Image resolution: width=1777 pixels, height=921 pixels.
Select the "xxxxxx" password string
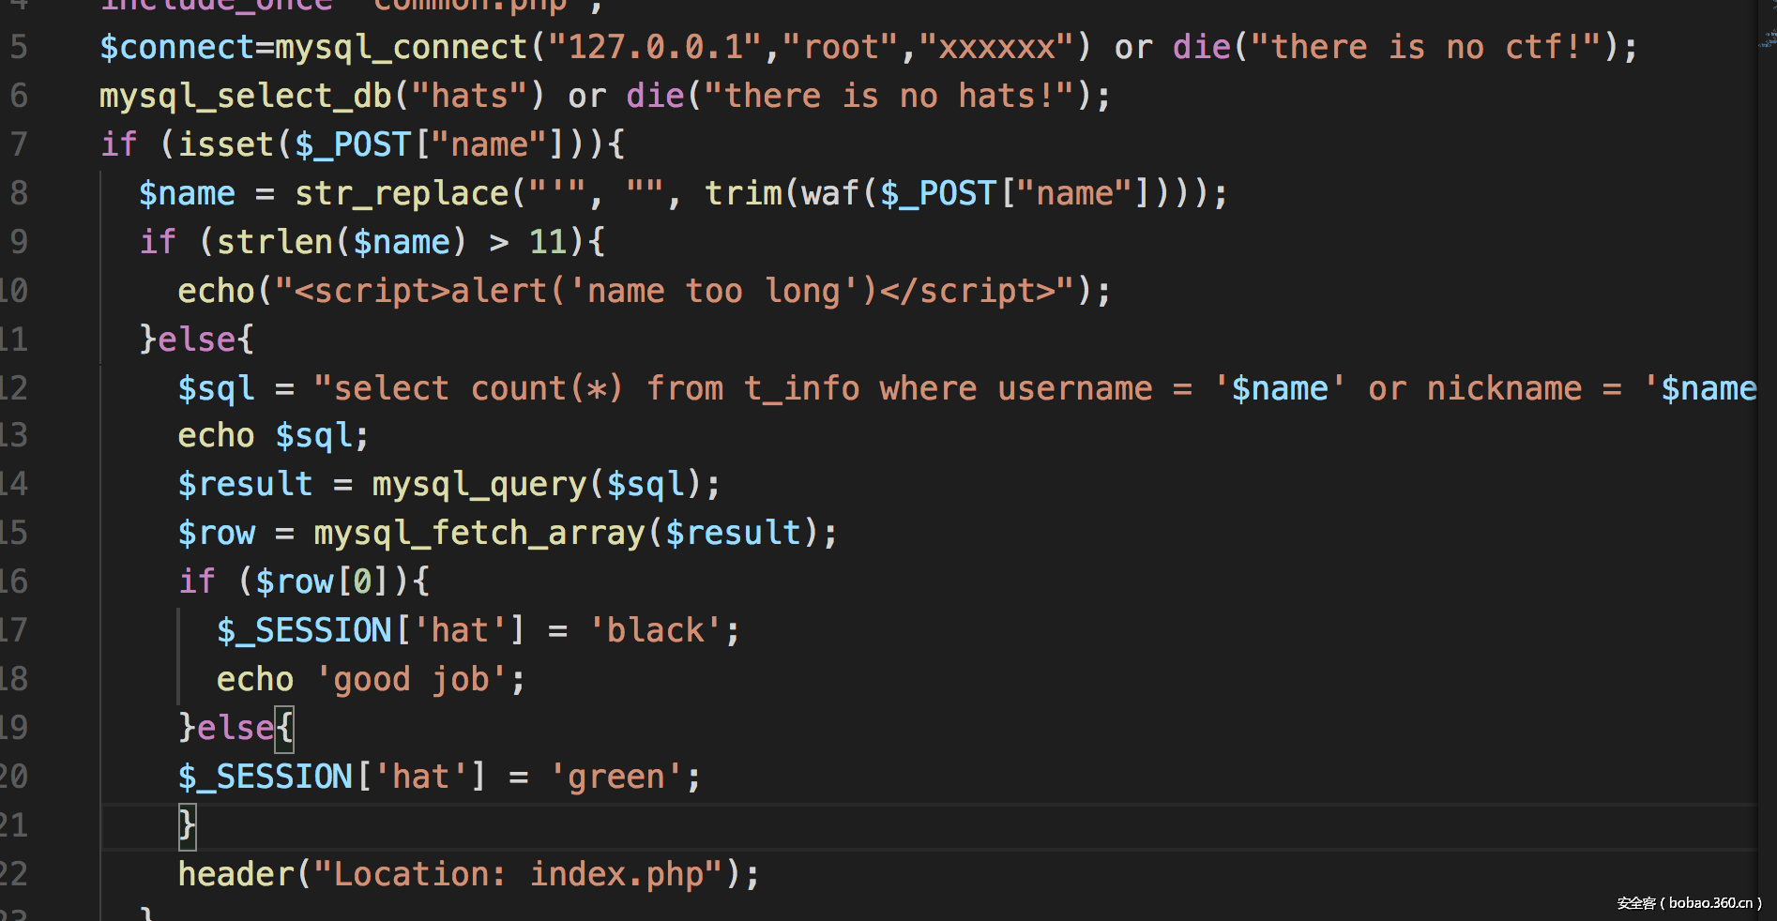[997, 47]
